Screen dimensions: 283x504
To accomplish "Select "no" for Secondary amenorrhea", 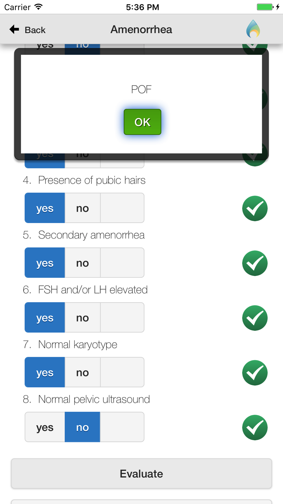I will pos(82,263).
